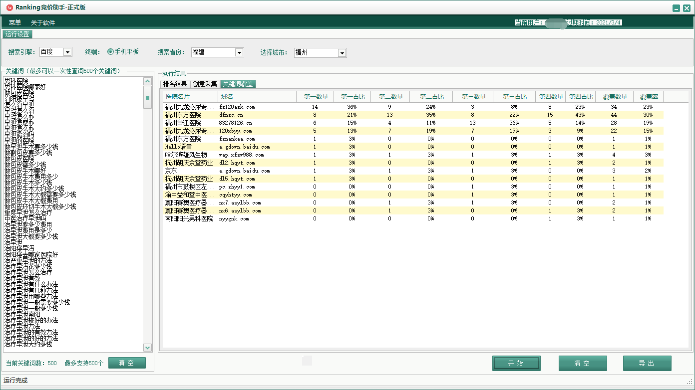Click the app logo in the title bar
Screen dimensions: 695x390
[9, 7]
